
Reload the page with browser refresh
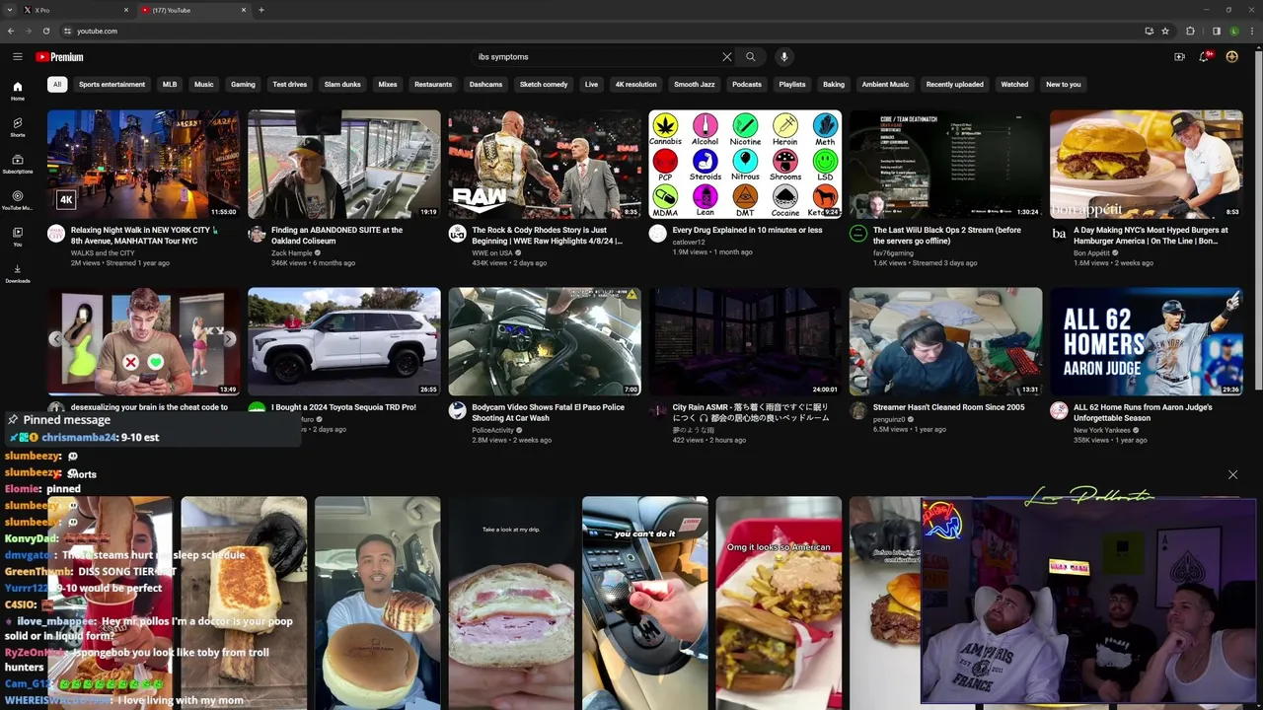45,31
